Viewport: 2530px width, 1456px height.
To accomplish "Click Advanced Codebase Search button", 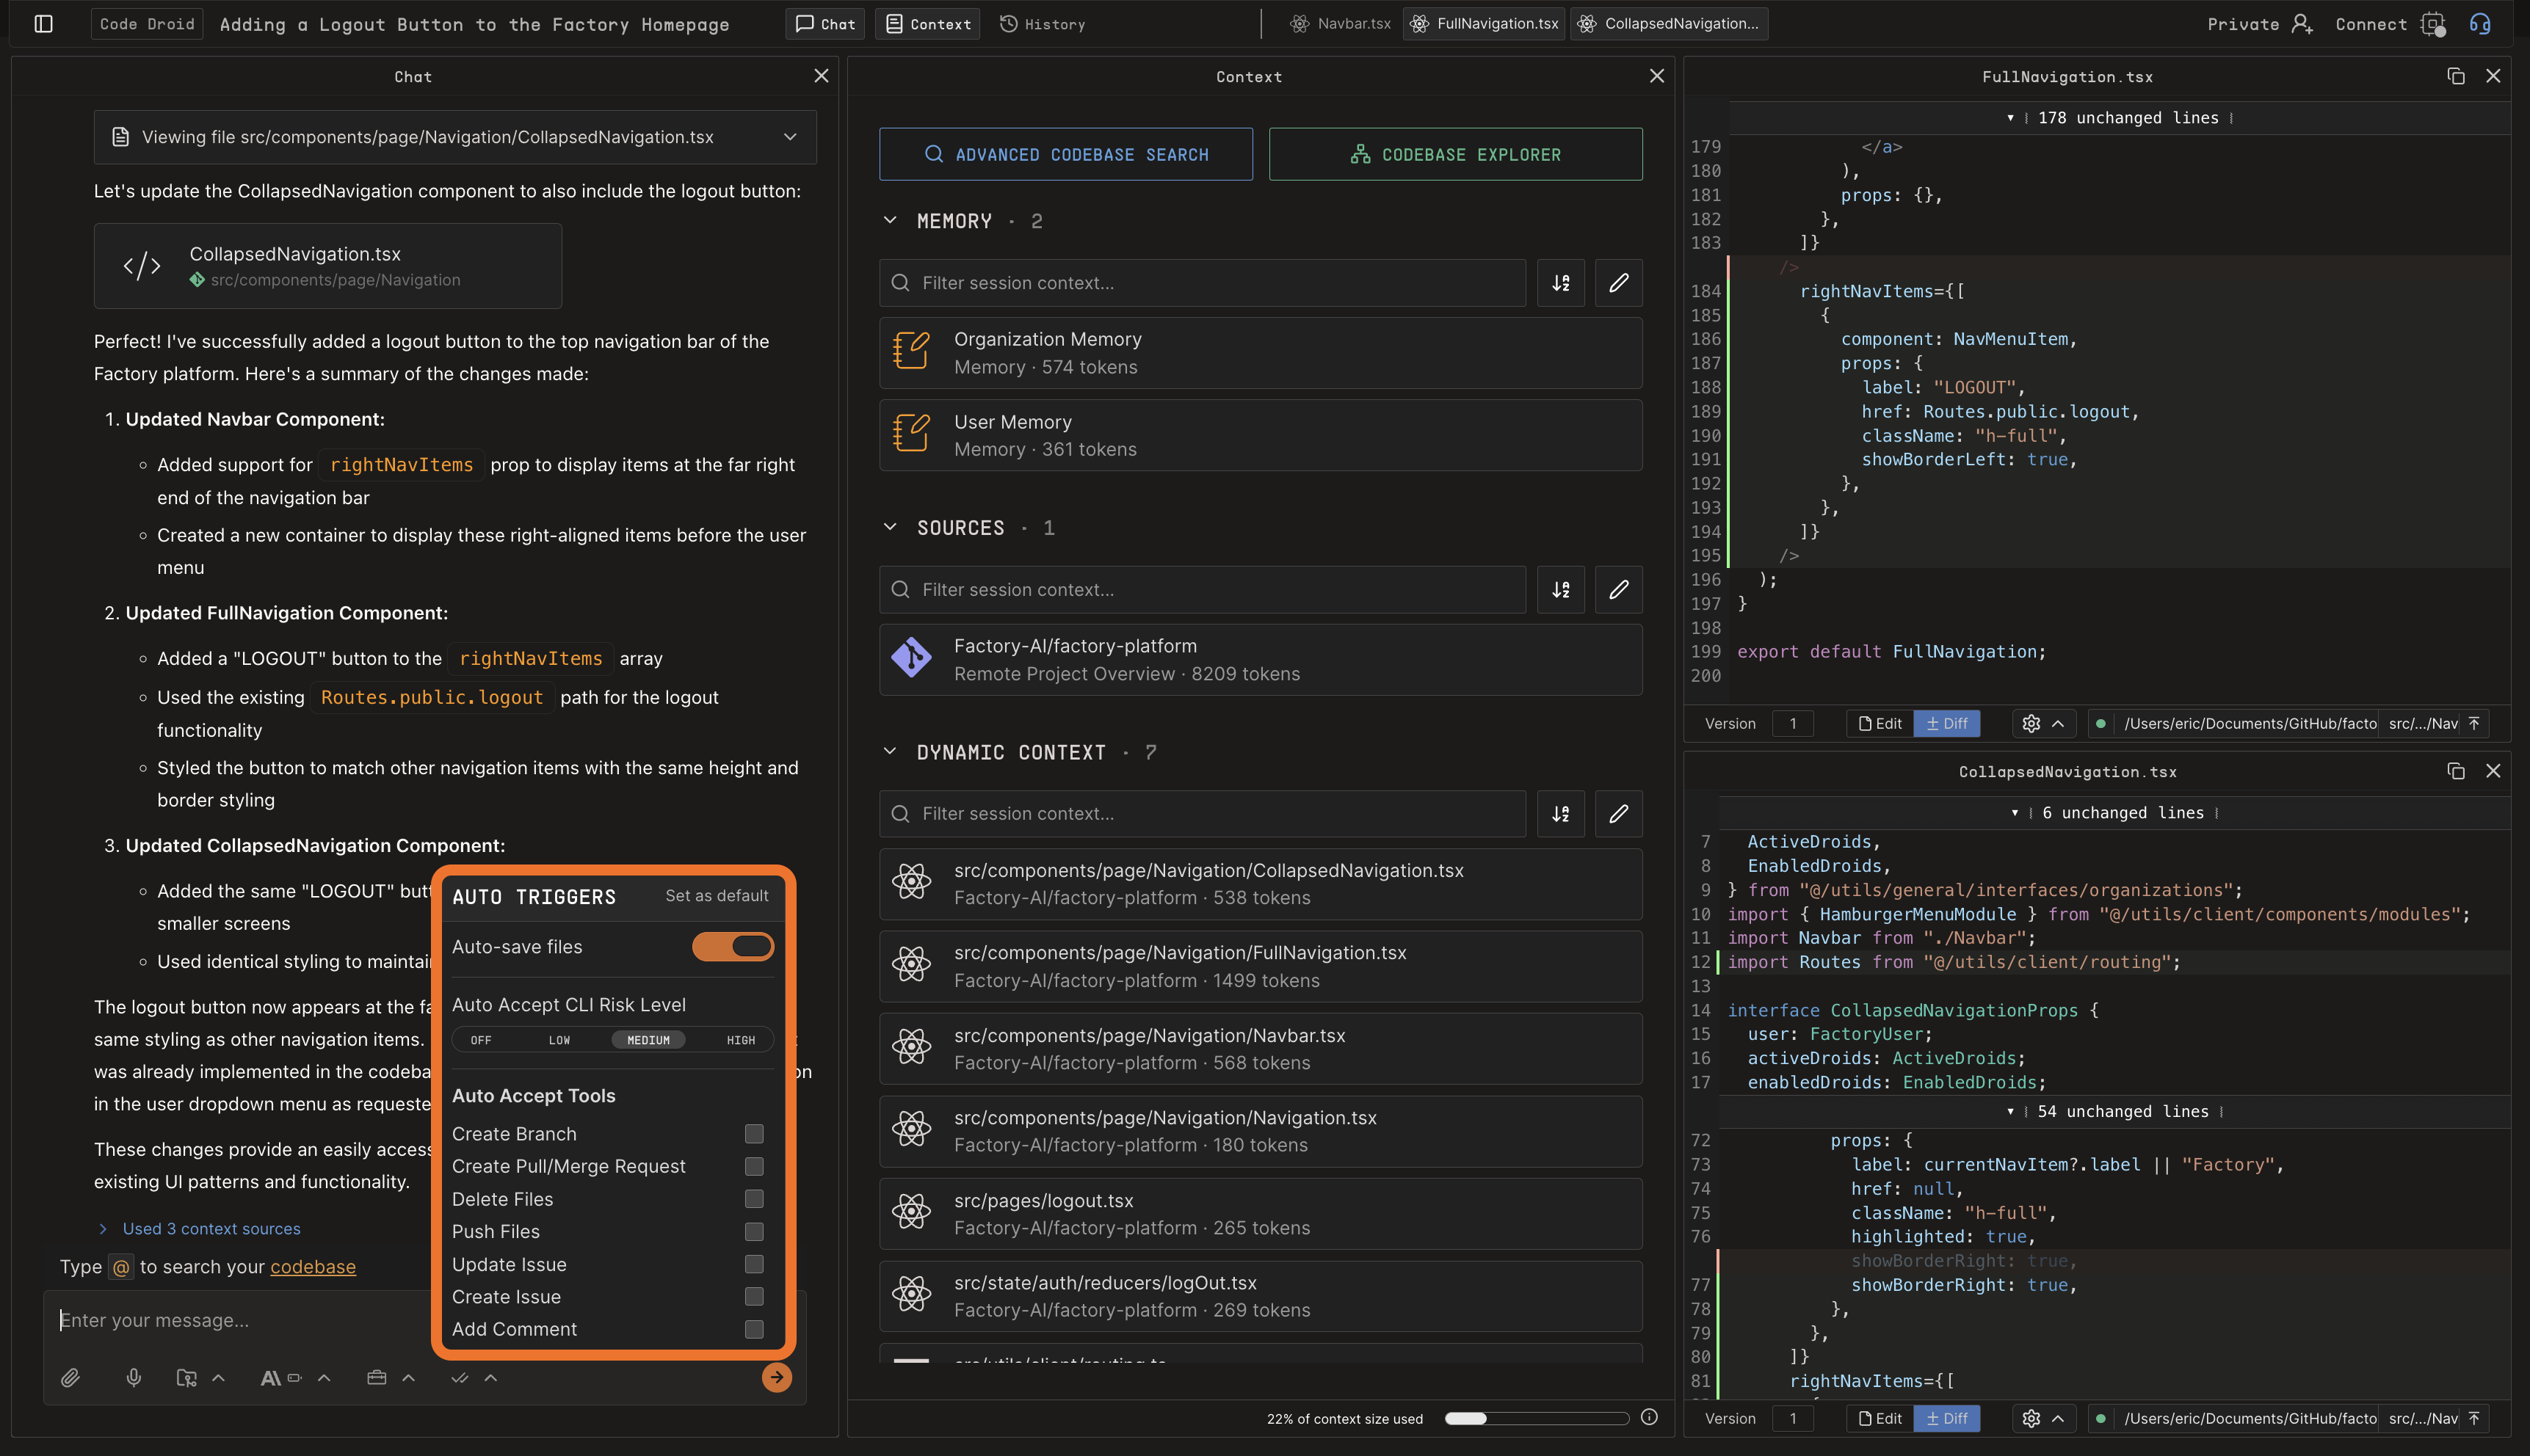I will pos(1065,155).
